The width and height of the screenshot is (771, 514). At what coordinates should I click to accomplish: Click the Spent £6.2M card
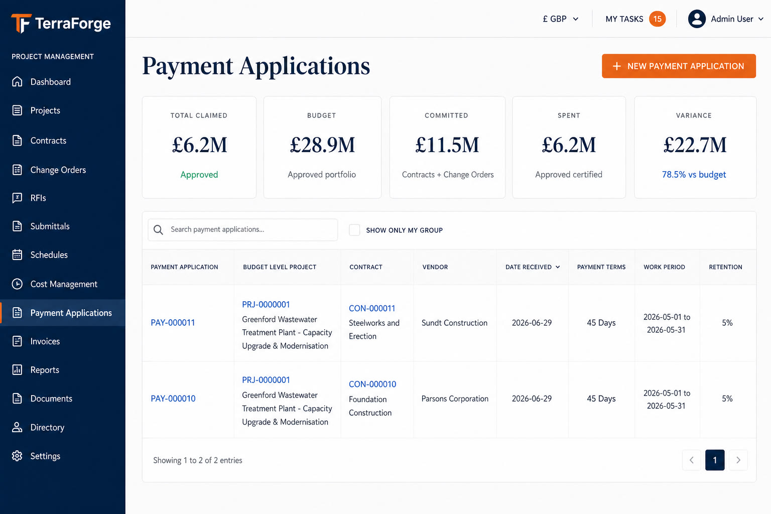click(569, 148)
